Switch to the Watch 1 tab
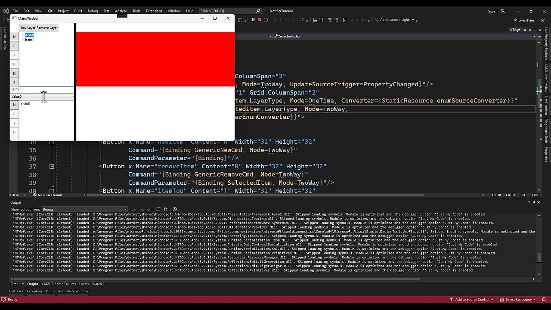This screenshot has height=310, width=551. point(98,284)
